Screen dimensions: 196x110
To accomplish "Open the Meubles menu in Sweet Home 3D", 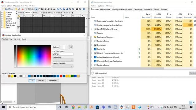I will (x=17, y=6).
